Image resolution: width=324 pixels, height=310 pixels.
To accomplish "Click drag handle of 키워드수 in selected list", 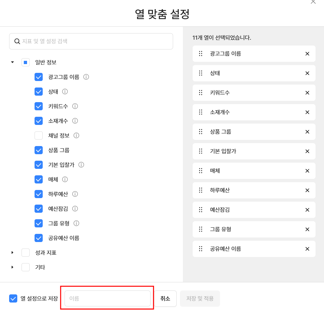I will tap(200, 93).
